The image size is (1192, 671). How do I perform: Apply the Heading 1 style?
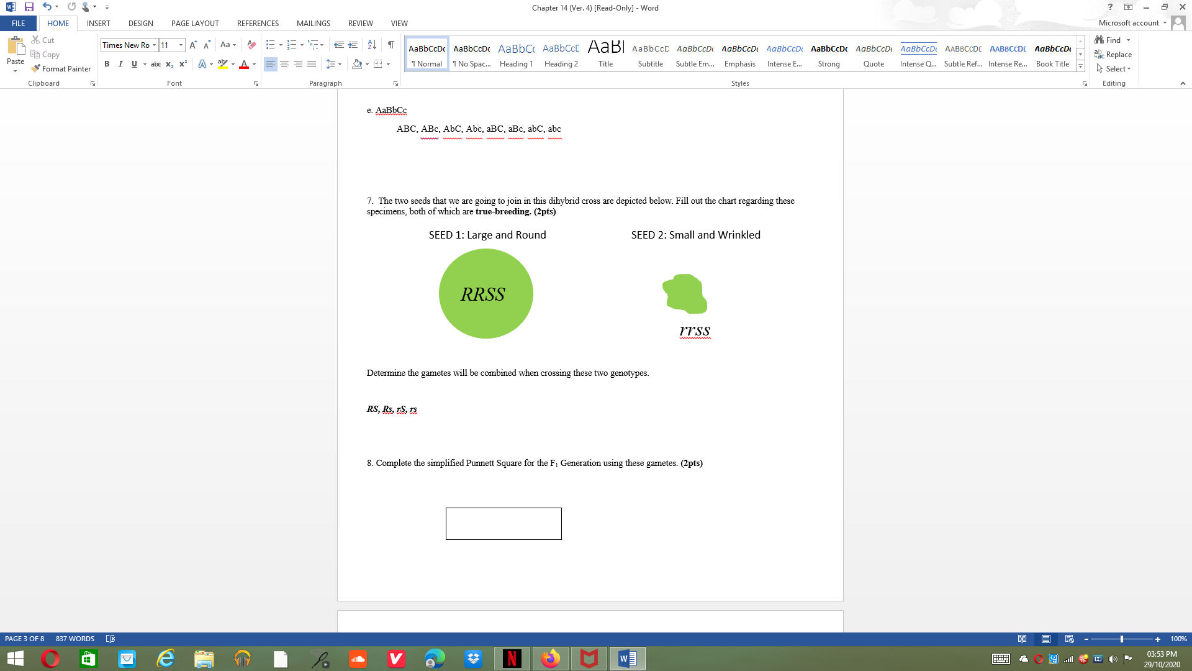(x=516, y=55)
